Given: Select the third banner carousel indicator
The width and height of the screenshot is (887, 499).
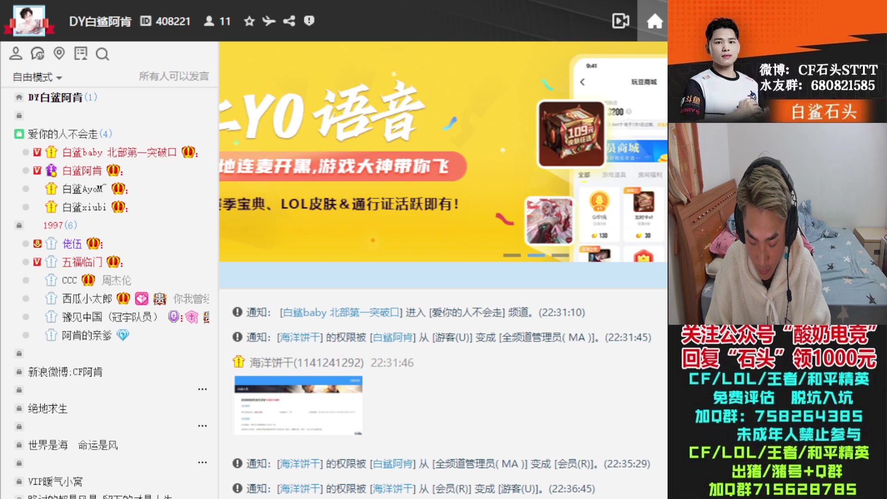Looking at the screenshot, I should coord(560,255).
